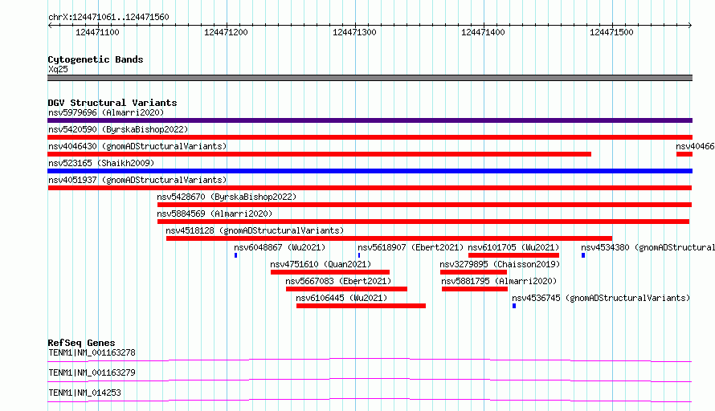Click the nsv4518128 gnomAD variant bar
Screen dimensions: 715x411
pyautogui.click(x=389, y=238)
